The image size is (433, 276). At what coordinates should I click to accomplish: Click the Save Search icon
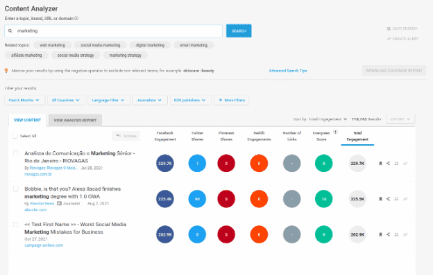pos(389,28)
